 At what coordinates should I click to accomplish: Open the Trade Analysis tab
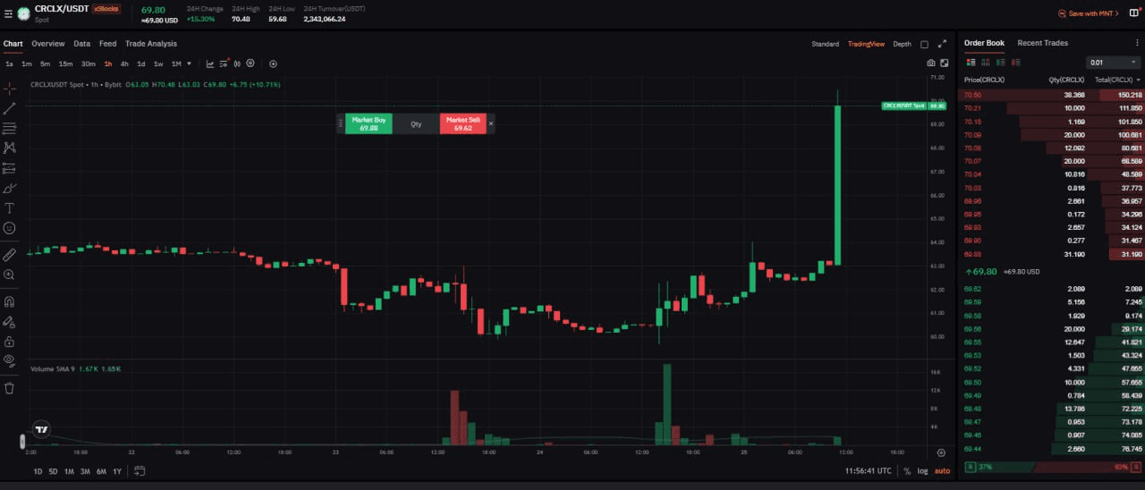click(151, 44)
